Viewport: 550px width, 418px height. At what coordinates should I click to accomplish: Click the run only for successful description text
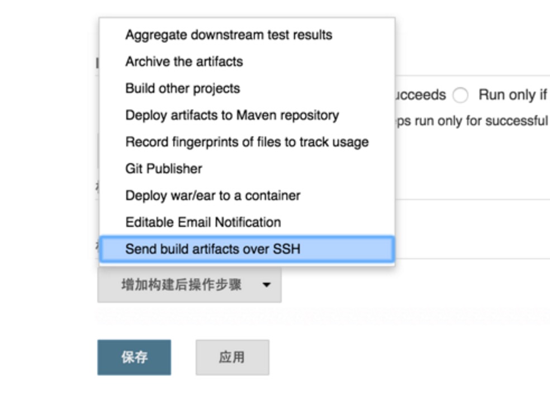472,121
